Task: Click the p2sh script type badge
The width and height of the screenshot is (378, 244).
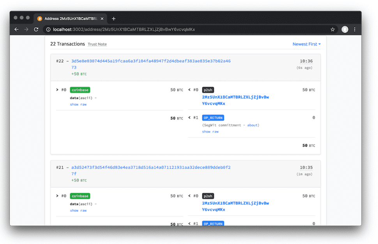Action: 208,90
